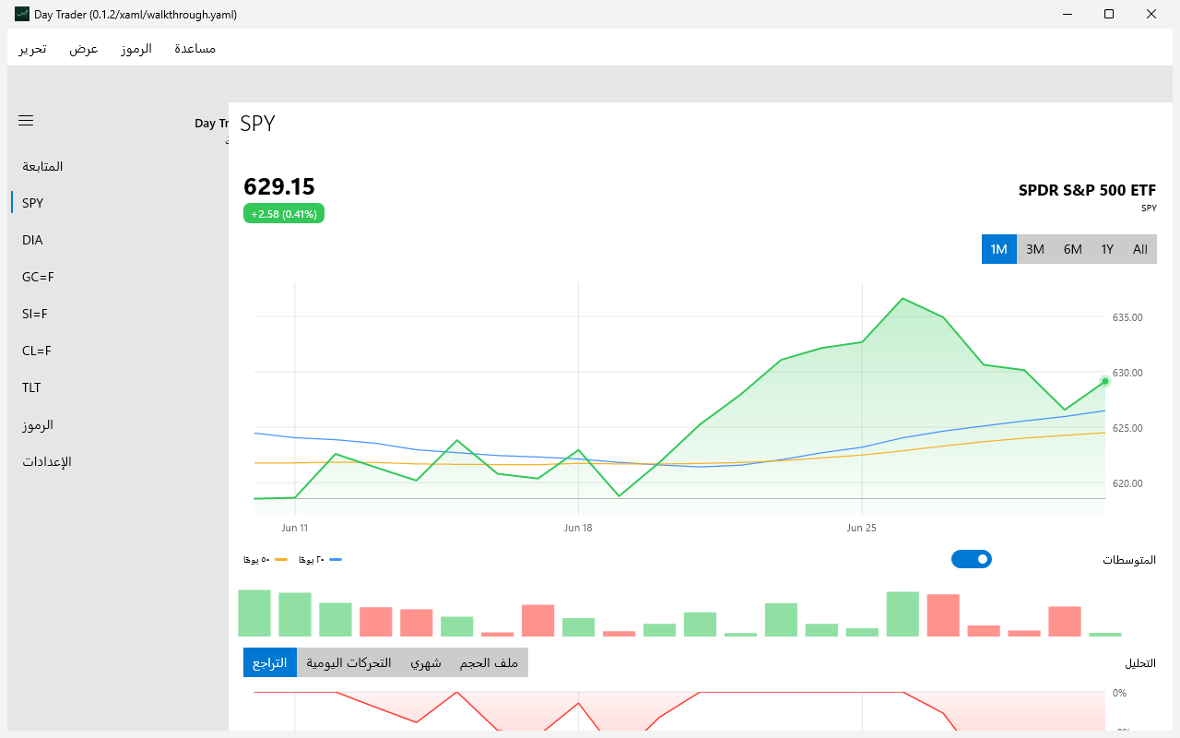Select TLT in the sidebar
Screen dimensions: 1180x738
[x=118, y=387]
